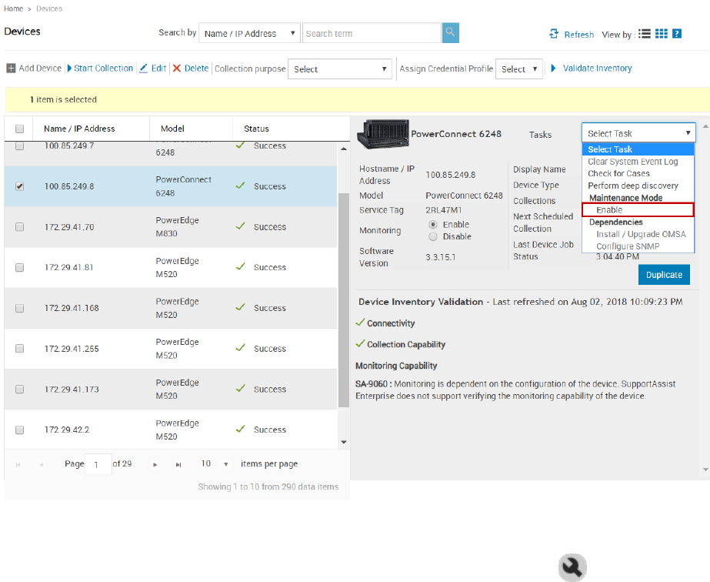Click the Validate Inventory arrow icon
Image resolution: width=710 pixels, height=582 pixels.
coord(553,69)
